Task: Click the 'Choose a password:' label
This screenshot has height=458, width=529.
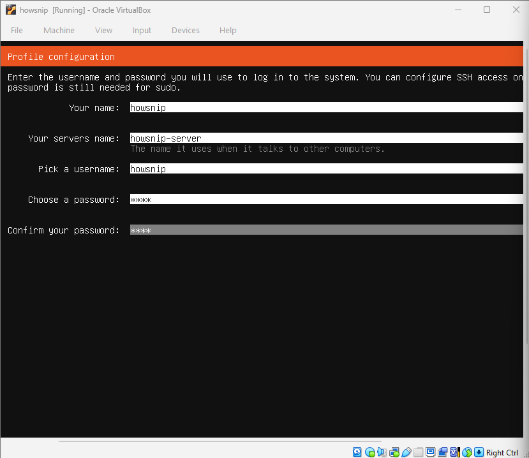Action: [x=73, y=200]
